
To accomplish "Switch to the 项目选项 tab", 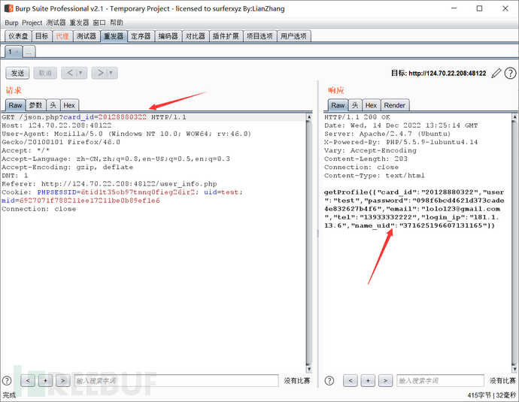I will pyautogui.click(x=259, y=36).
